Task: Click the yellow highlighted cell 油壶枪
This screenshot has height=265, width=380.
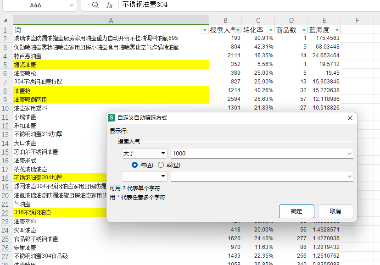Action: tap(111, 91)
